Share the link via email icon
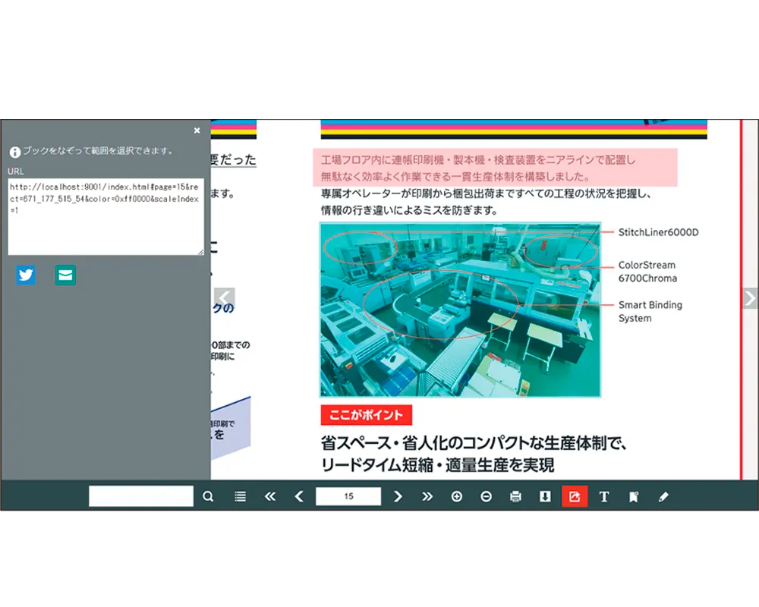The image size is (759, 607). [65, 275]
